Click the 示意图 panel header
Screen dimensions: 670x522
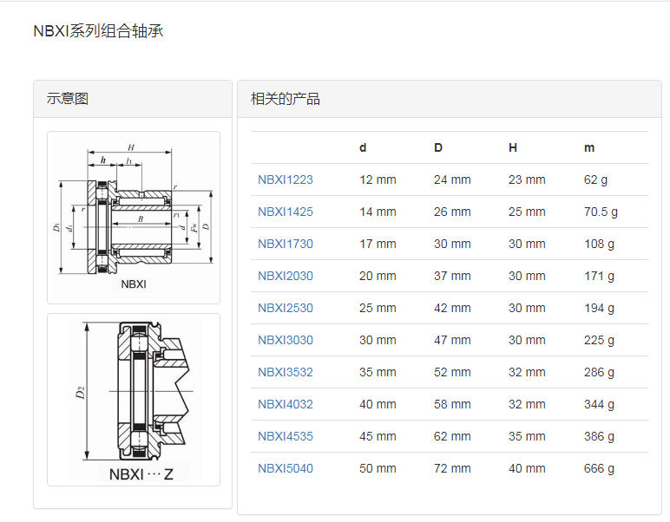pyautogui.click(x=68, y=99)
